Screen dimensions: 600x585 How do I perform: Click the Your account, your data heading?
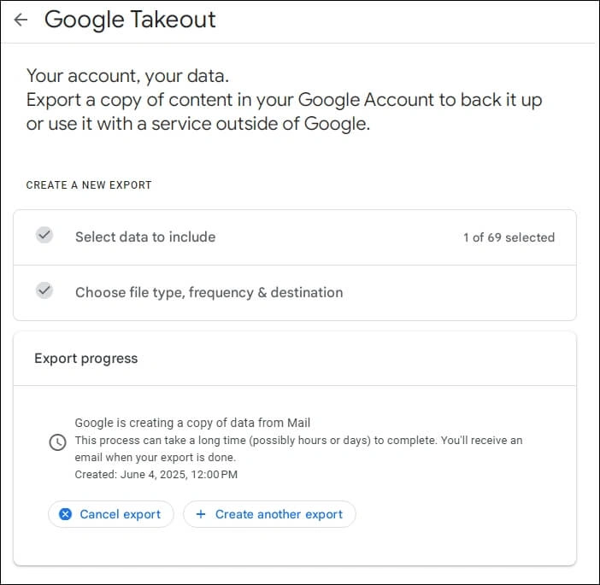pyautogui.click(x=127, y=76)
